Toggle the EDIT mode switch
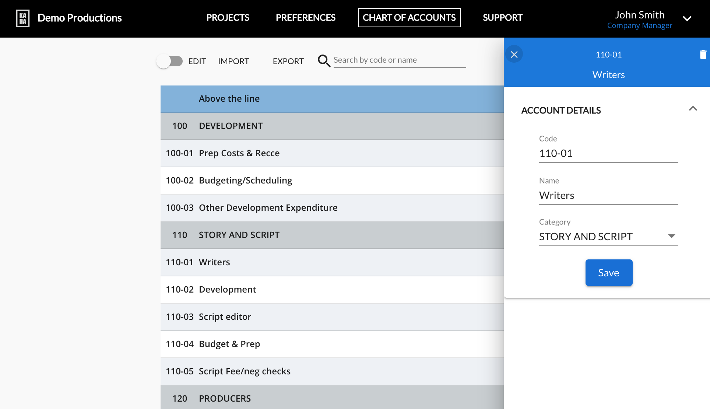Viewport: 710px width, 409px height. point(170,61)
